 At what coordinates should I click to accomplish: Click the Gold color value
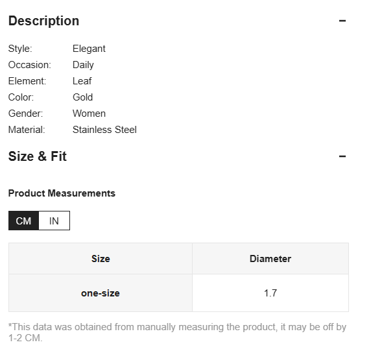[82, 97]
